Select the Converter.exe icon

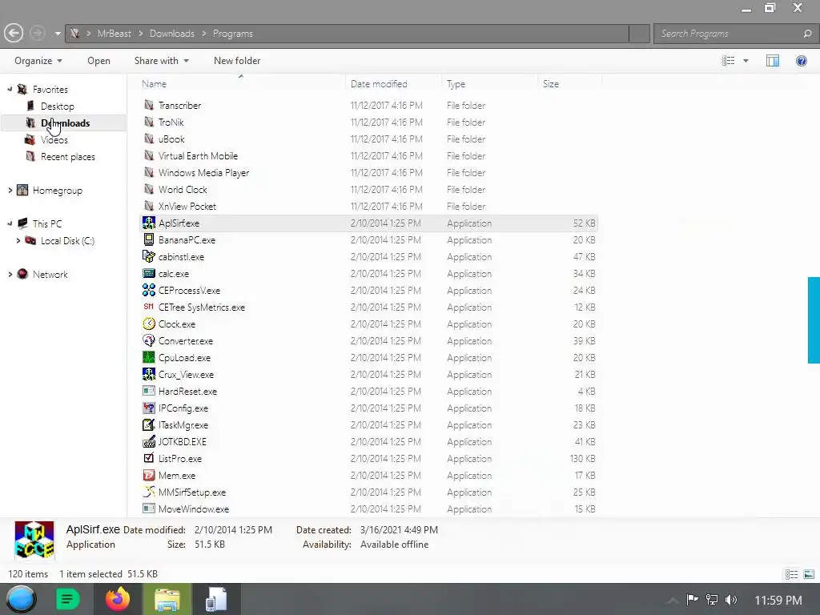tap(148, 341)
